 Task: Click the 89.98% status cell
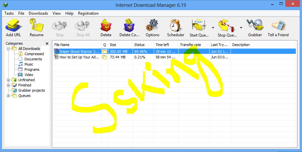[x=141, y=51]
